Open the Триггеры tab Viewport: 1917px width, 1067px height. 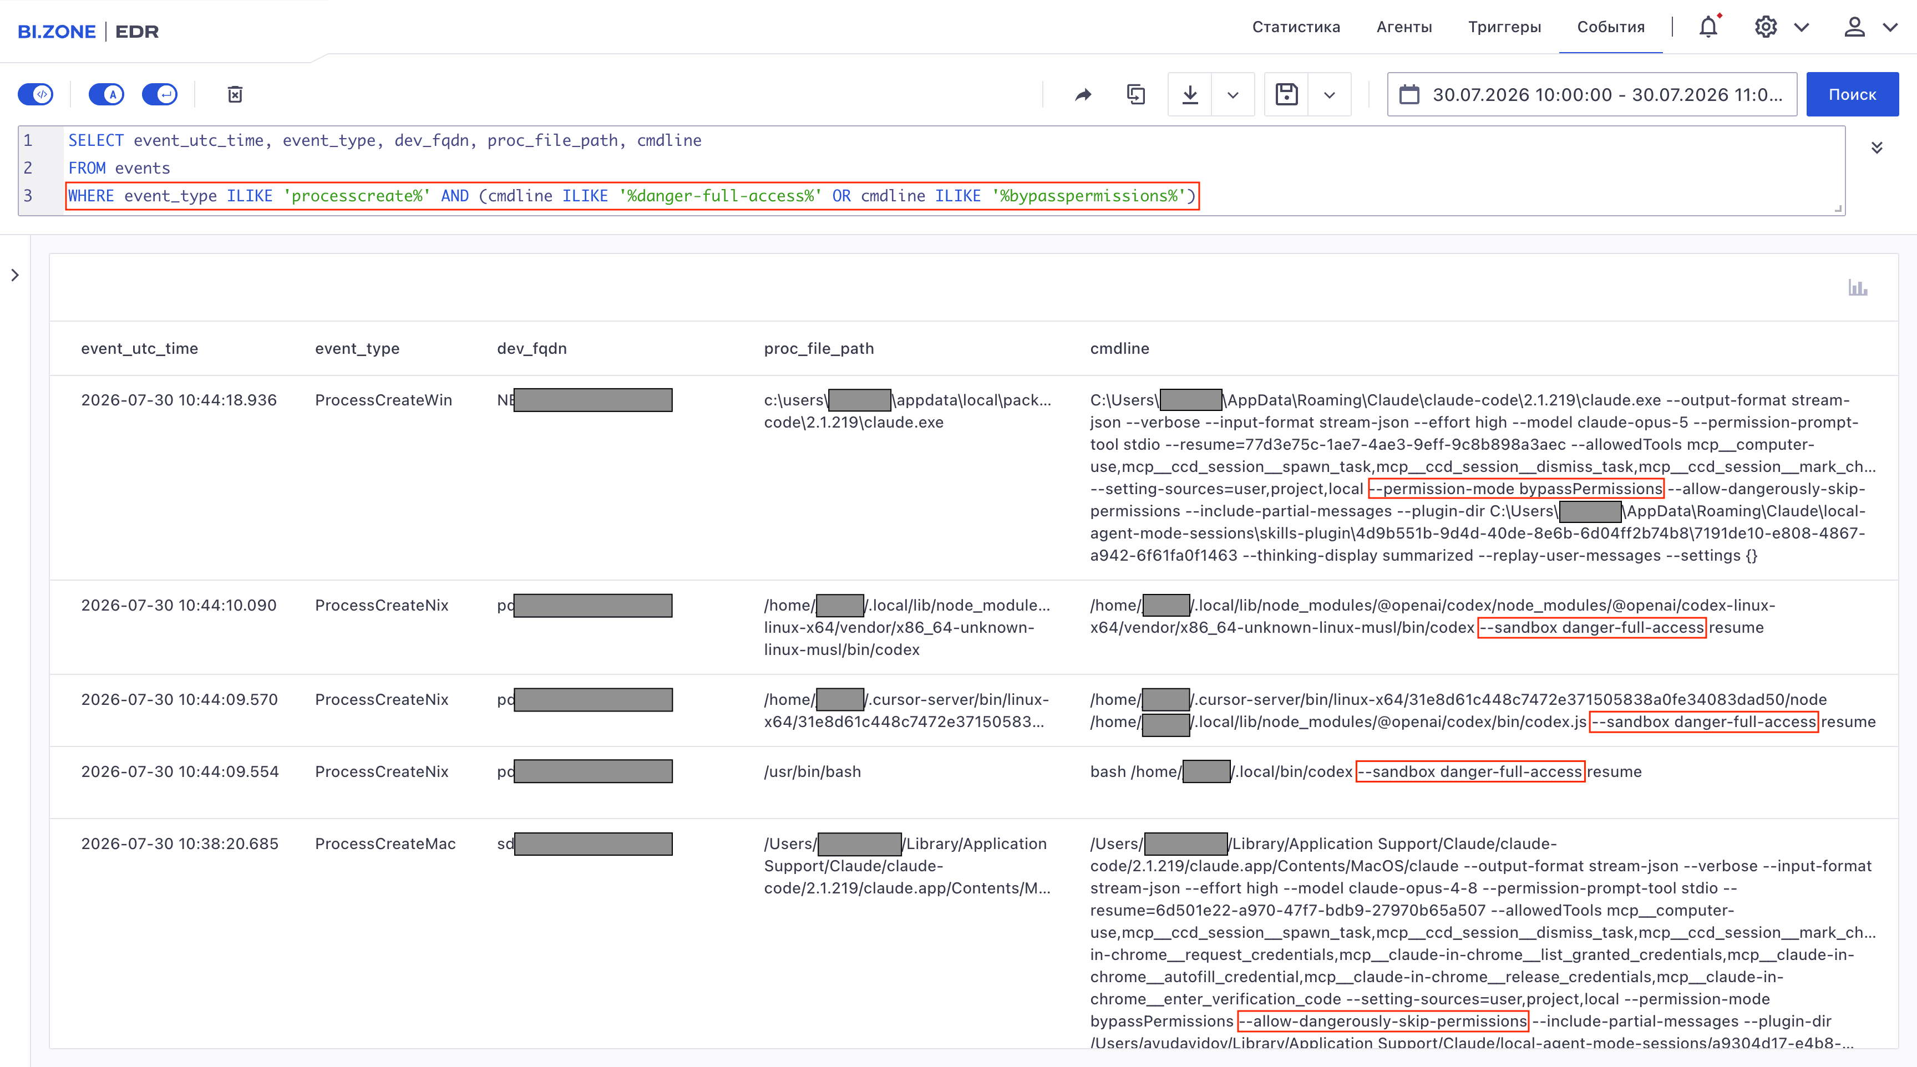(x=1505, y=27)
